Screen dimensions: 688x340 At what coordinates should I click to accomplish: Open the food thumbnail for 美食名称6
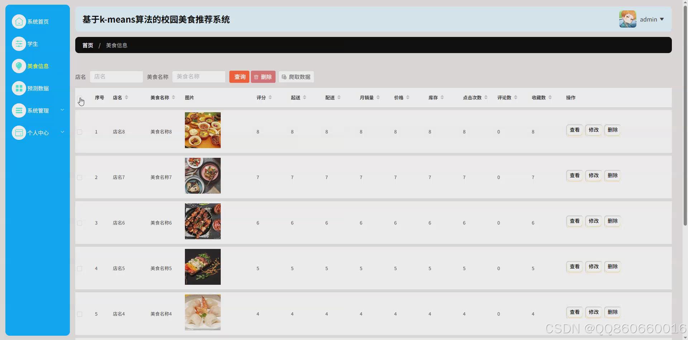tap(203, 221)
